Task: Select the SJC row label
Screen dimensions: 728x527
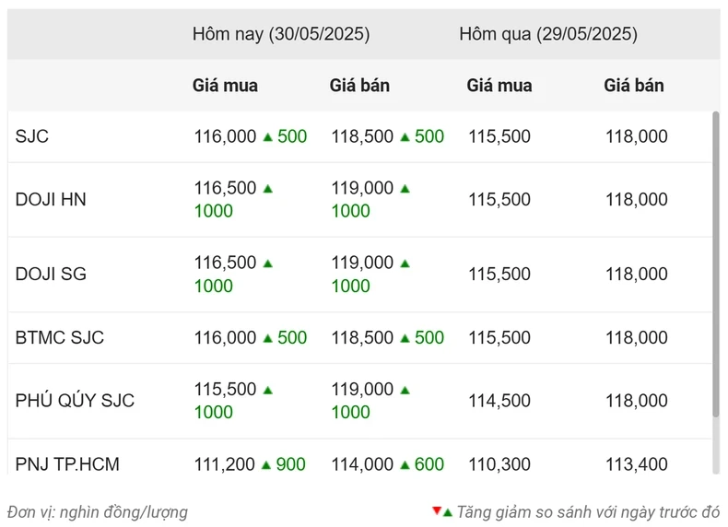Action: [32, 136]
